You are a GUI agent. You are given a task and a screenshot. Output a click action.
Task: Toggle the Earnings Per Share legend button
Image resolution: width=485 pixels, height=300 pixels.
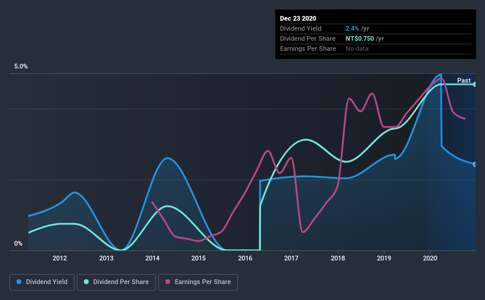click(198, 282)
